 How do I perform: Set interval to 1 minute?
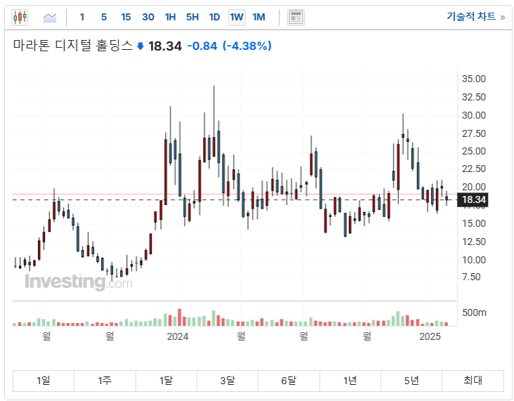[x=82, y=17]
